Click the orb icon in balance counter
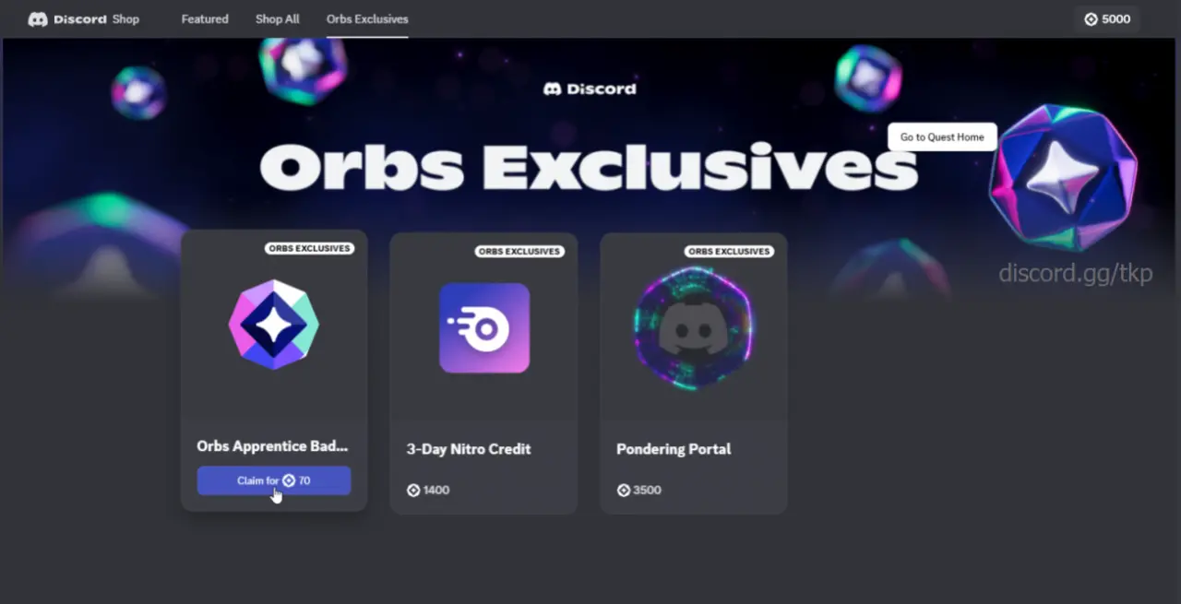 point(1091,19)
